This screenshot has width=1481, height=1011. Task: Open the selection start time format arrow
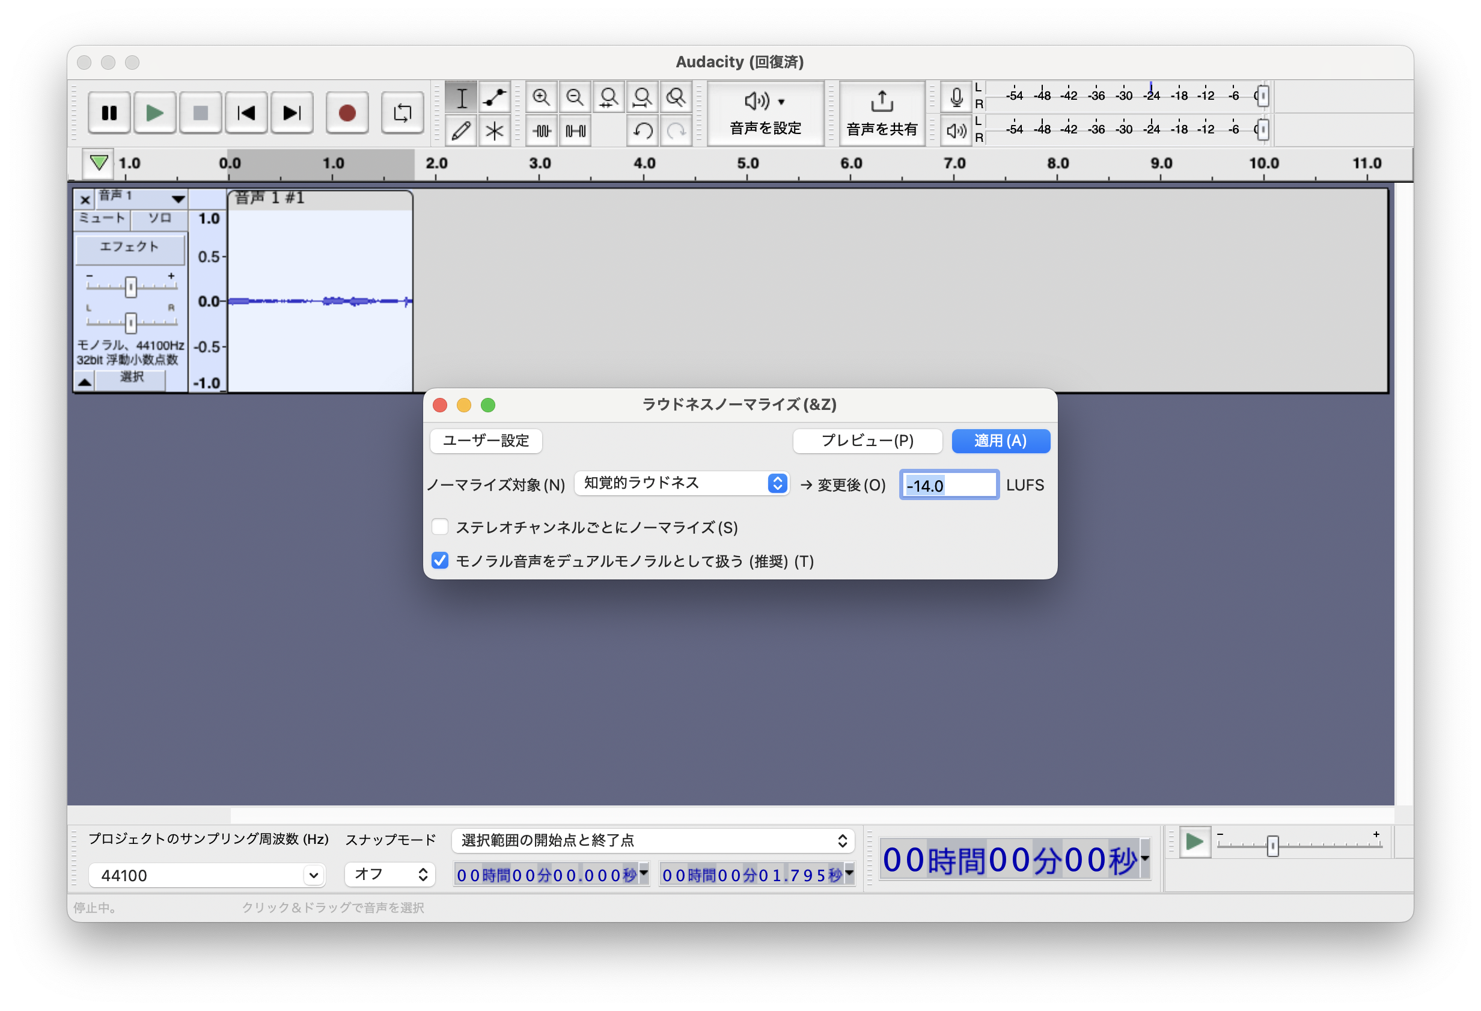click(644, 873)
